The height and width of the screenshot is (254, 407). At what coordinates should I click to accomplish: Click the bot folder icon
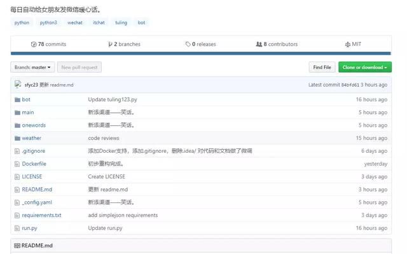(17, 100)
